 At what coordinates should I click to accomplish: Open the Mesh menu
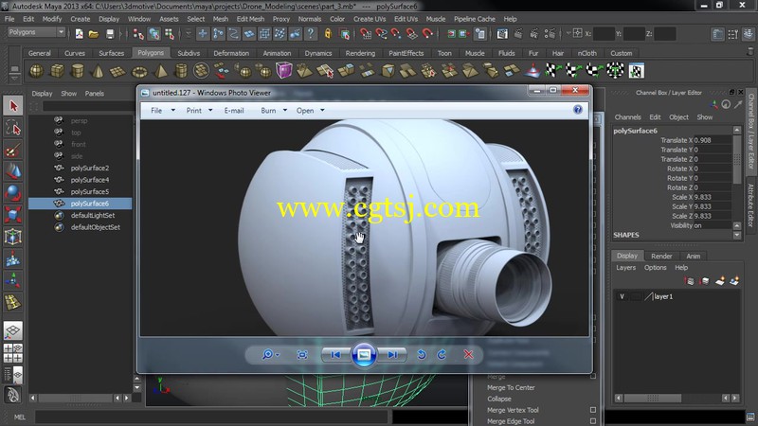(221, 19)
